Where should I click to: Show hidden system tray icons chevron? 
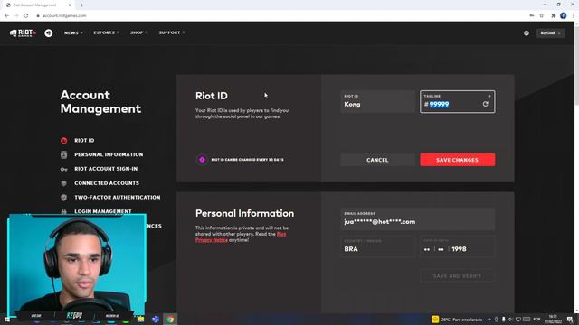[489, 320]
